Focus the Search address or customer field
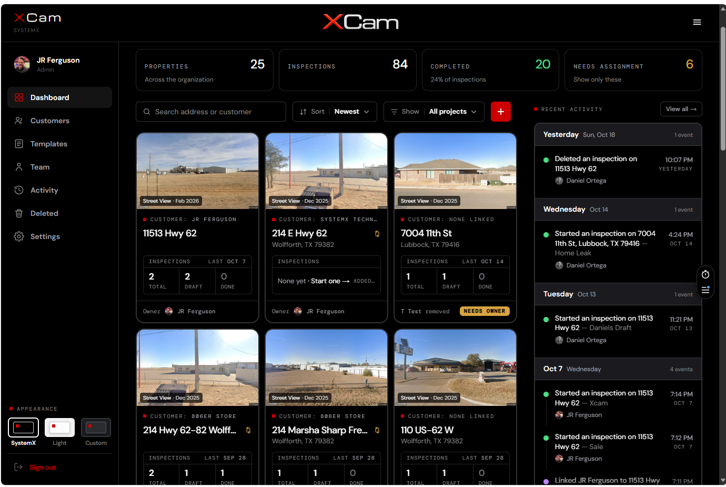The image size is (726, 487). (x=211, y=112)
